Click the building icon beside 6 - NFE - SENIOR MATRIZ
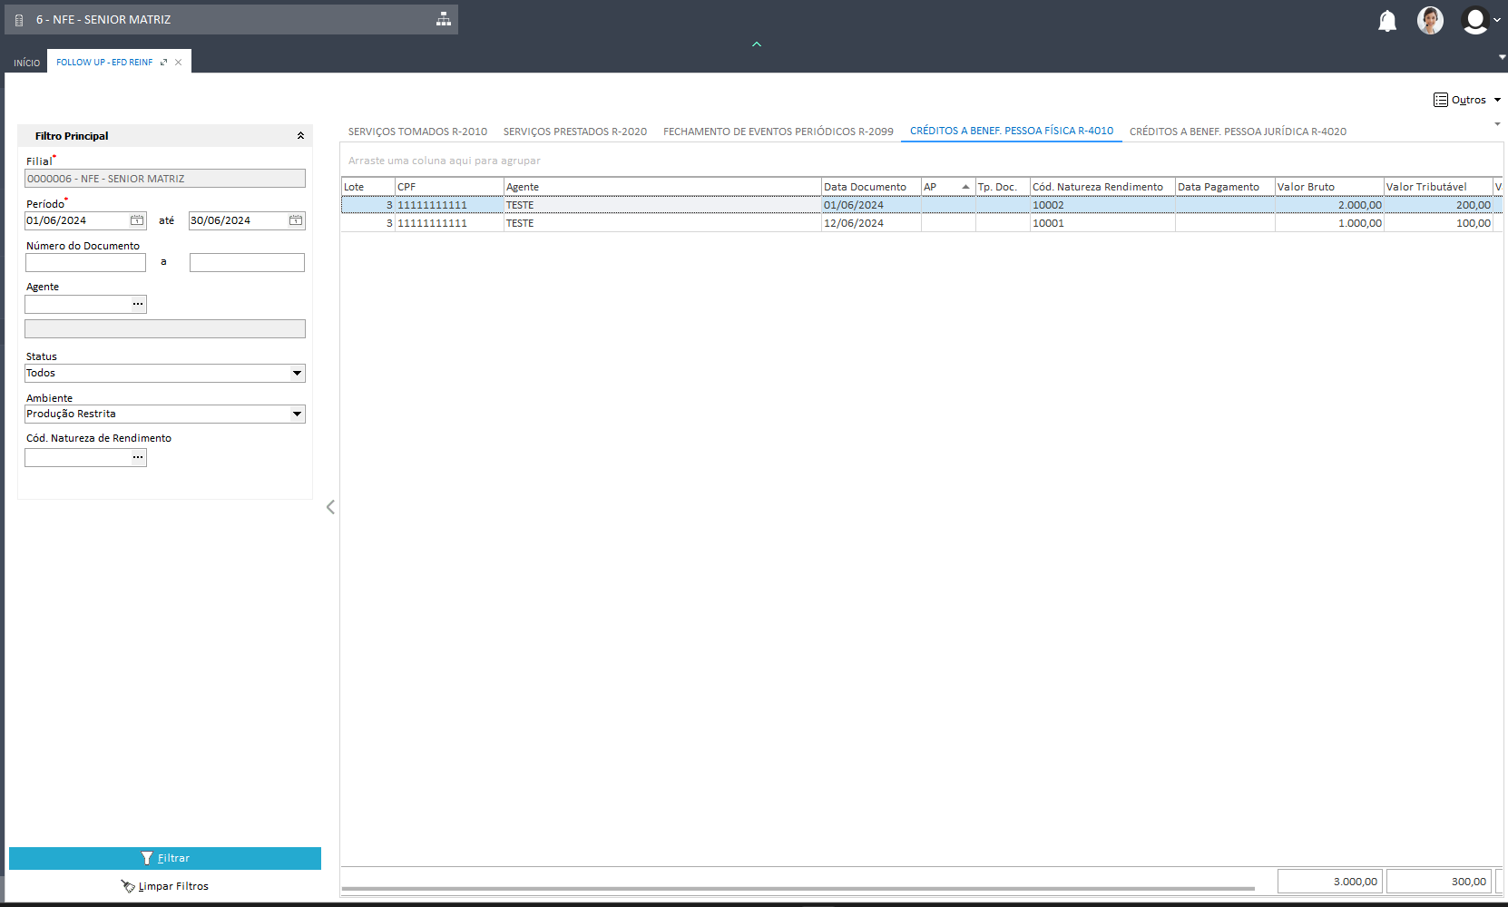Image resolution: width=1508 pixels, height=907 pixels. (19, 20)
